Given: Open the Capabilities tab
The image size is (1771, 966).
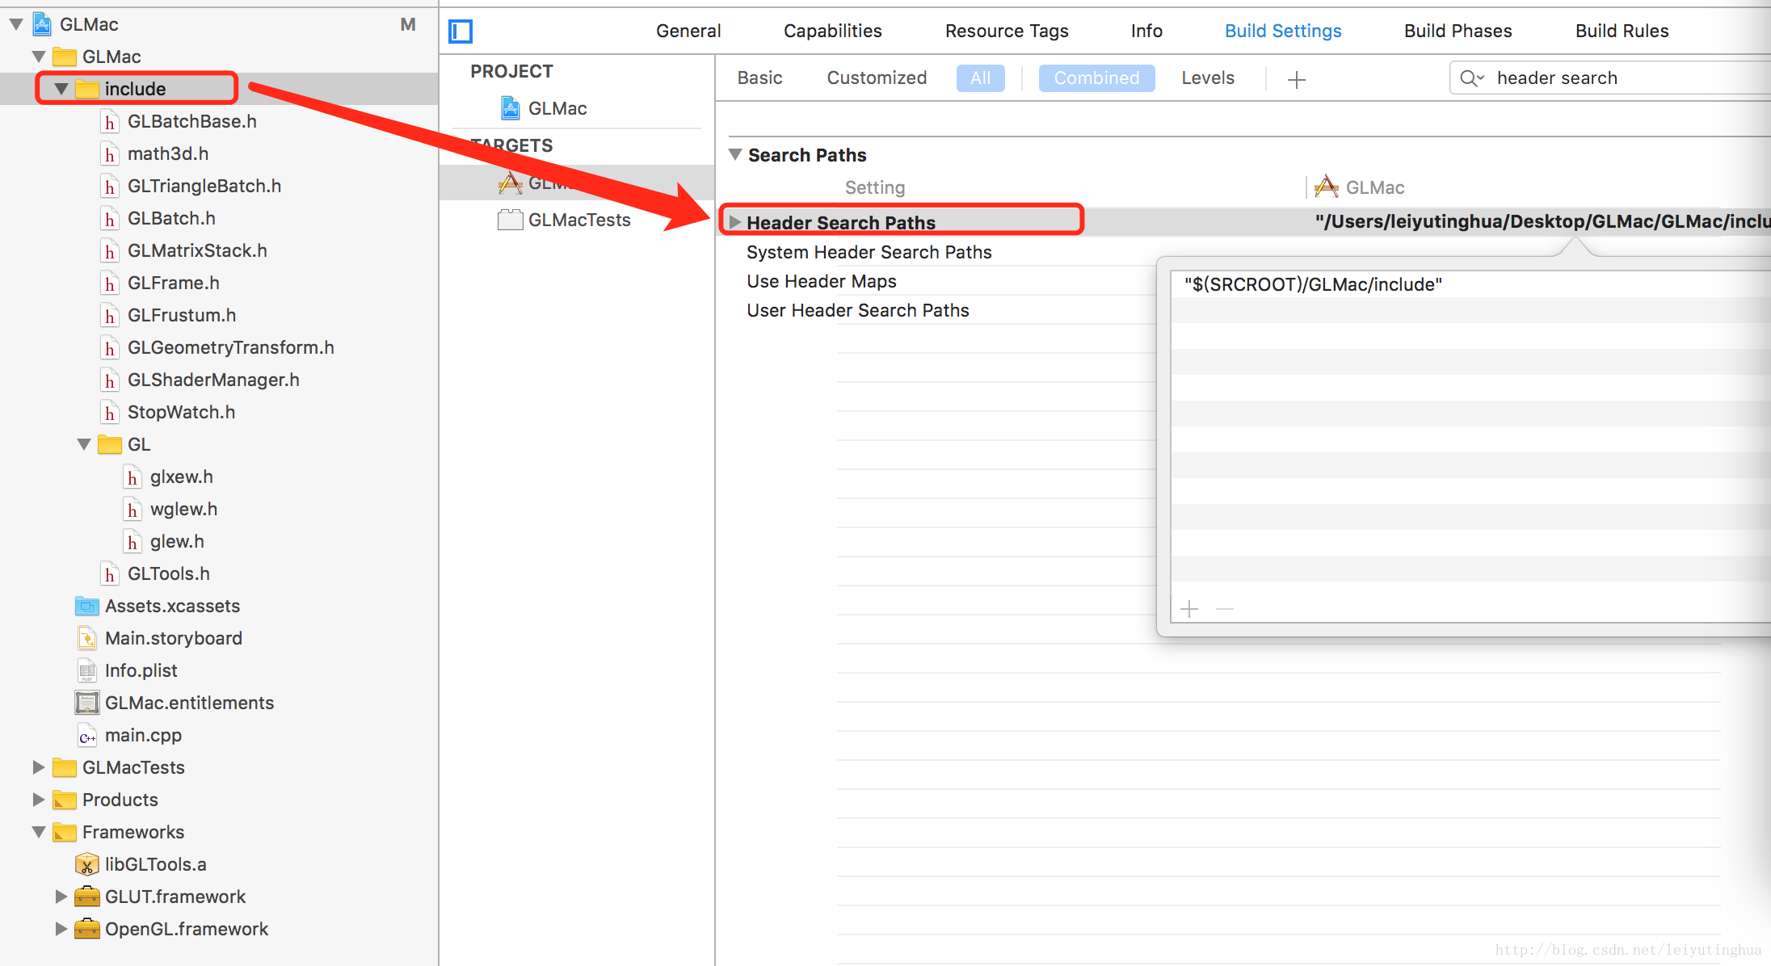Looking at the screenshot, I should click(833, 31).
